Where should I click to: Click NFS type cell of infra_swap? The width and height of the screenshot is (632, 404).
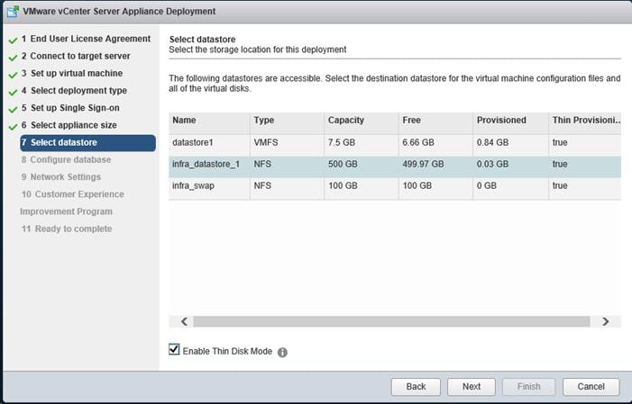pos(287,186)
